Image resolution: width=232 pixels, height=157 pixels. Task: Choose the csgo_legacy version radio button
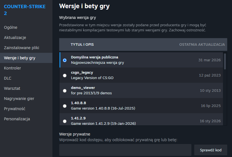point(65,75)
